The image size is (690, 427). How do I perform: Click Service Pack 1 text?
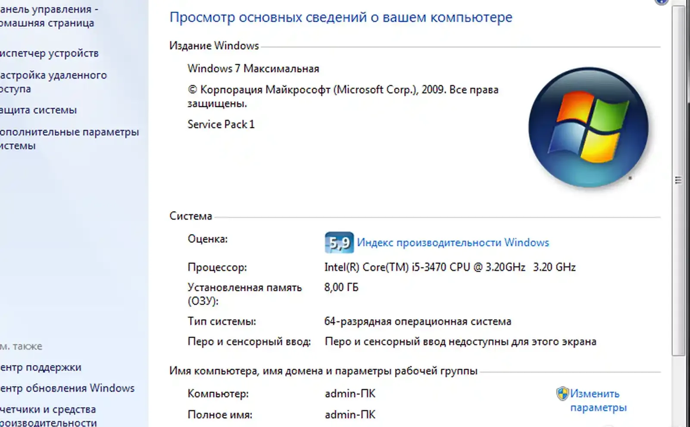tap(221, 124)
